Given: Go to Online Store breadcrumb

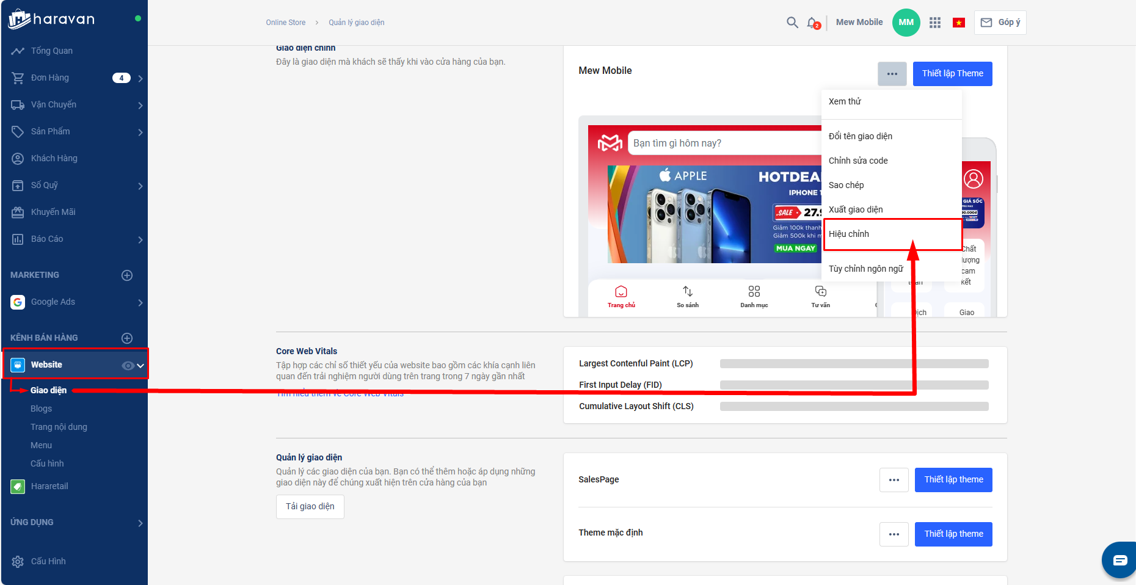Looking at the screenshot, I should (286, 23).
